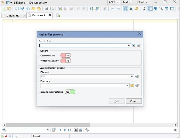Image resolution: width=180 pixels, height=138 pixels.
Task: Expand the bottom search bar dropdown
Action: click(48, 130)
